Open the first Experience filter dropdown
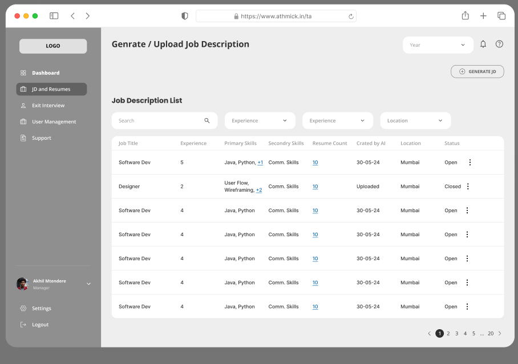Screen dimensions: 518x364 [x=260, y=120]
